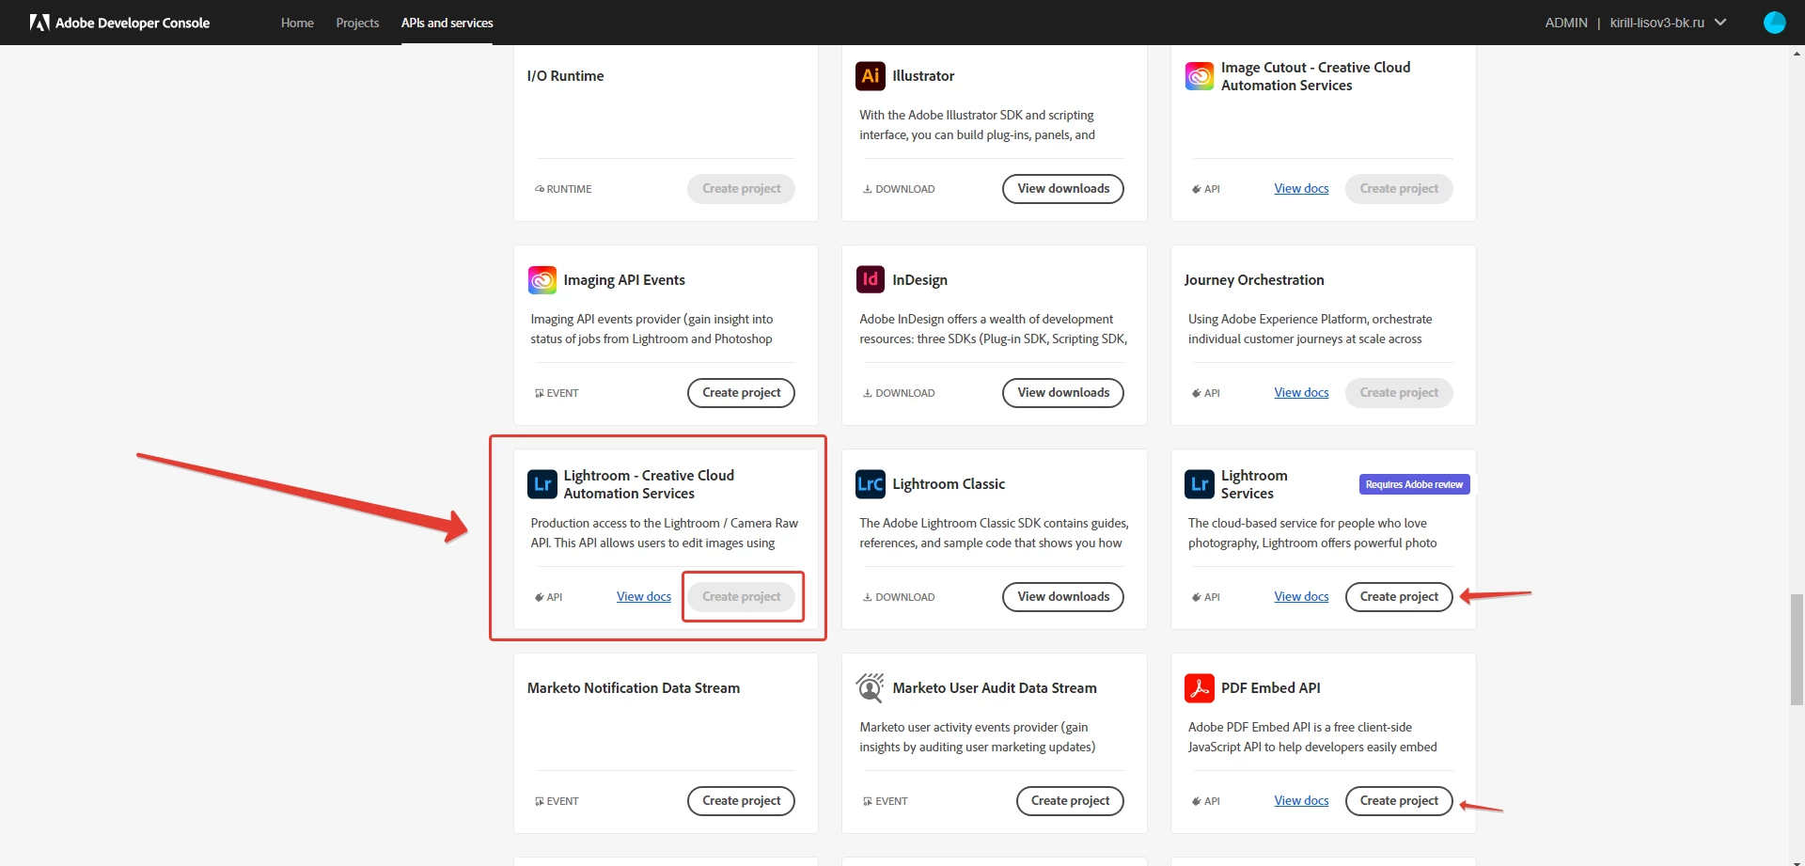Viewport: 1805px width, 866px height.
Task: Click the Marketo User Audit EVENT type icon
Action: click(868, 801)
